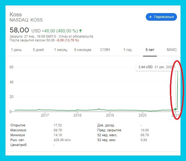The width and height of the screenshot is (186, 161).
Task: Click the green data point on chart
Action: [175, 109]
